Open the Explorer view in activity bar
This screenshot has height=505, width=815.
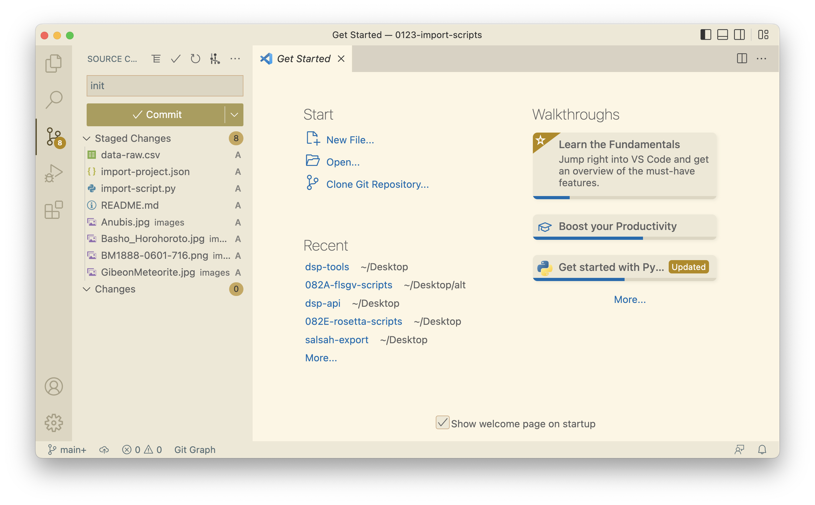click(53, 63)
